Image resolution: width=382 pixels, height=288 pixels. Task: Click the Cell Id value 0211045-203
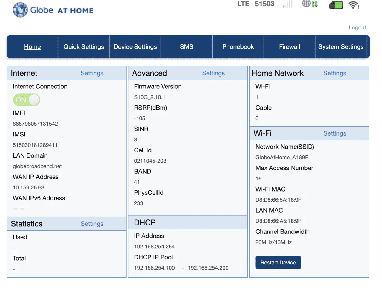[150, 161]
